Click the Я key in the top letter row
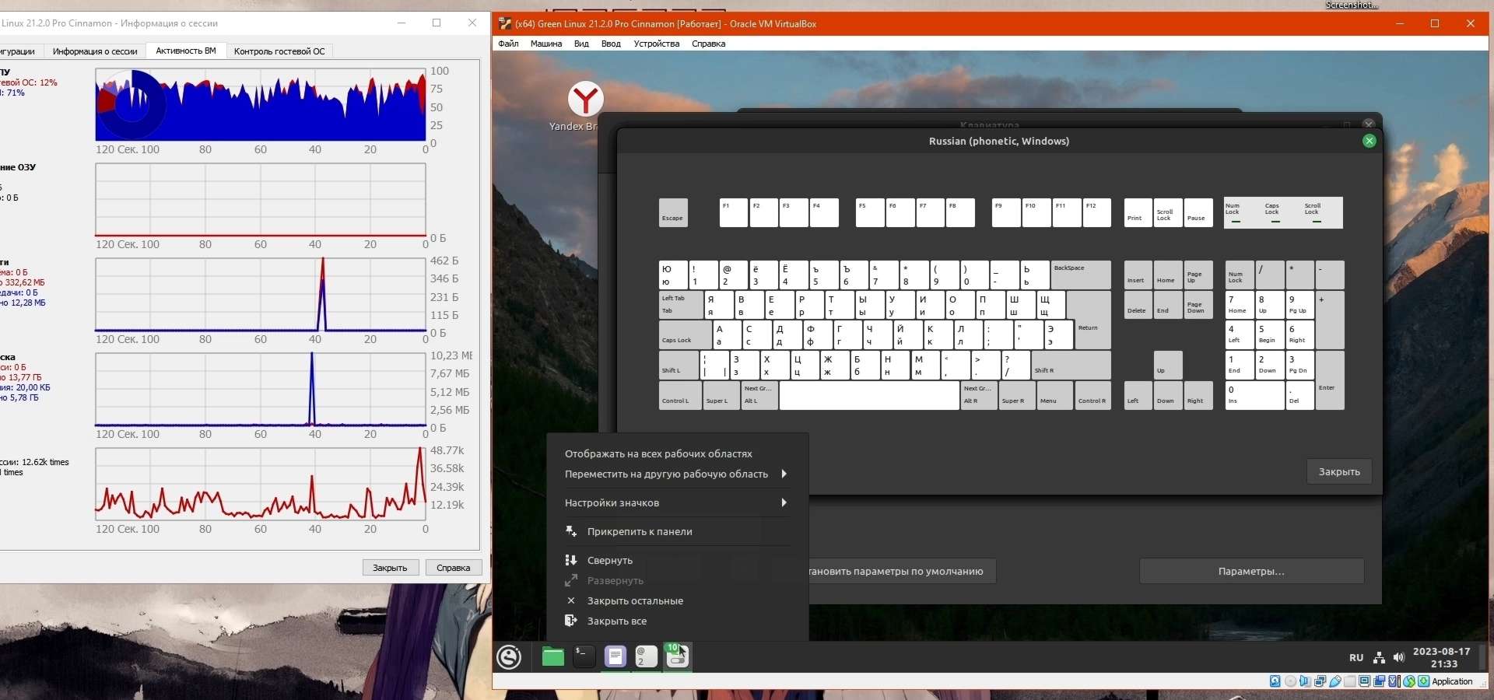 (718, 305)
